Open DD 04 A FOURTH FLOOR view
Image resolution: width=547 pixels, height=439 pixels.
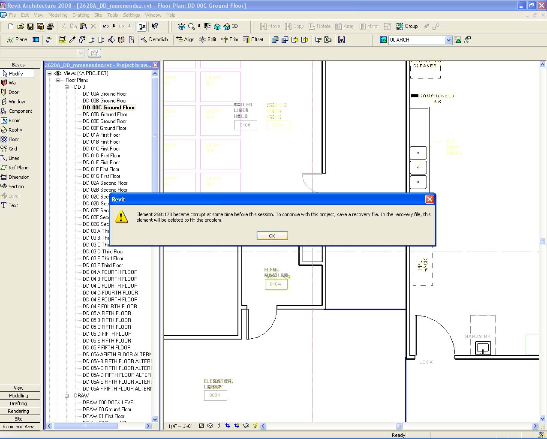coord(110,272)
